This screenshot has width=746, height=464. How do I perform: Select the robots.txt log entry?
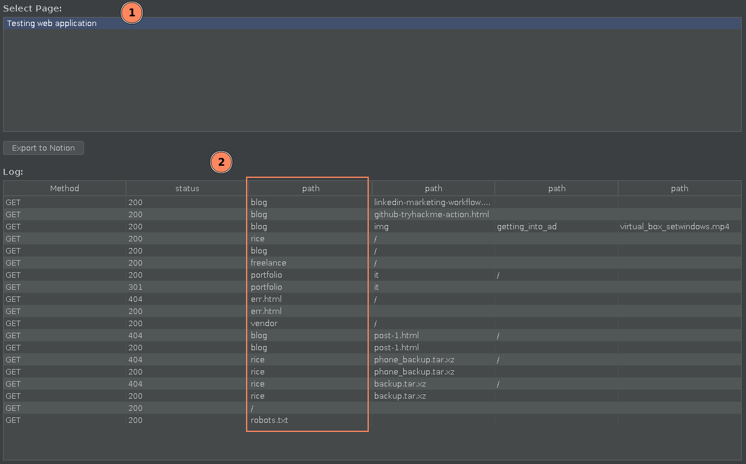[x=269, y=420]
